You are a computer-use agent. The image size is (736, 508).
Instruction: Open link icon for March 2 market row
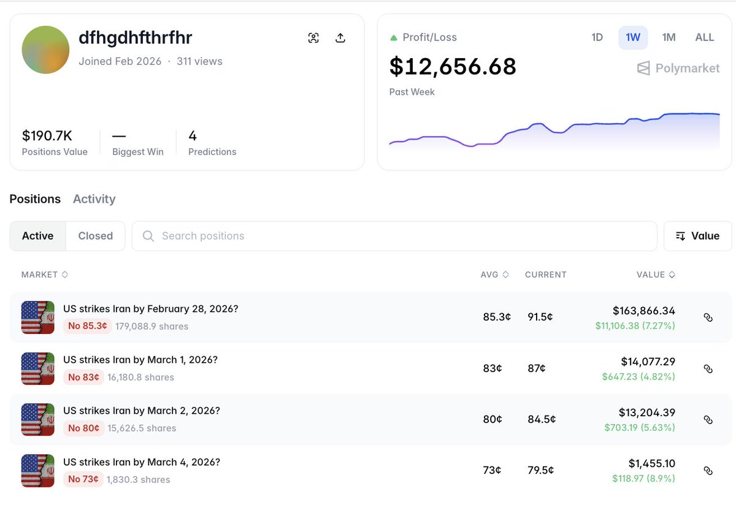tap(708, 420)
